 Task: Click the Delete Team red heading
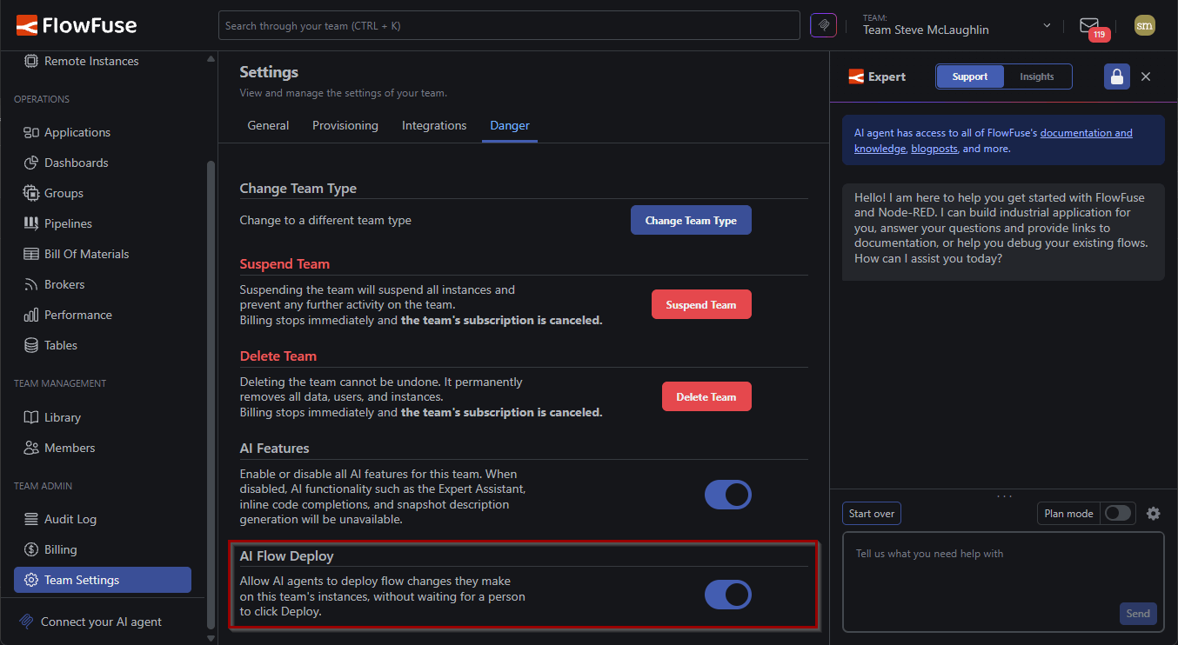[x=278, y=356]
